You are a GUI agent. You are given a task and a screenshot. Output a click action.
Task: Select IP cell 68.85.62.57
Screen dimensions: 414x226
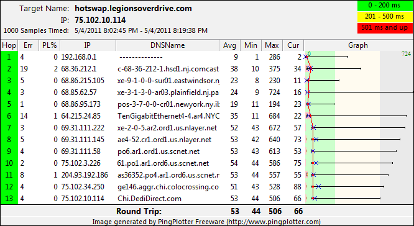pyautogui.click(x=79, y=93)
